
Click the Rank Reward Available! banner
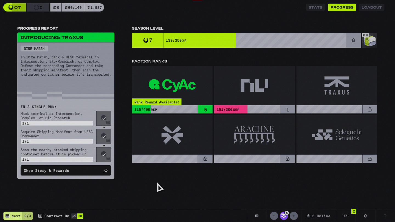click(x=157, y=102)
